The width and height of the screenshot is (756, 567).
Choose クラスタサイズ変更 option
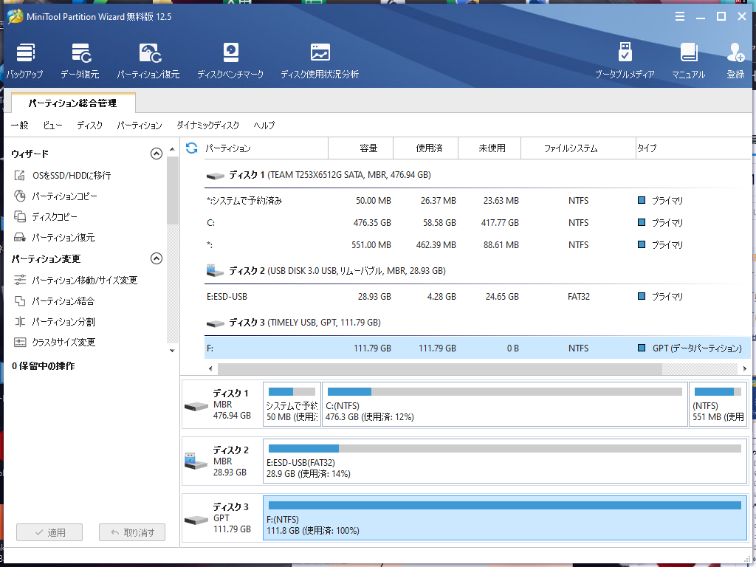[x=55, y=343]
